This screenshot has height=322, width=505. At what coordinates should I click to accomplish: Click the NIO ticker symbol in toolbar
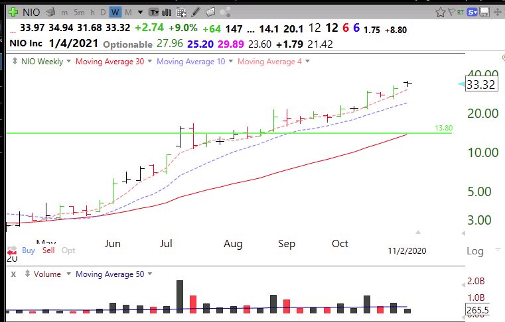pos(31,13)
